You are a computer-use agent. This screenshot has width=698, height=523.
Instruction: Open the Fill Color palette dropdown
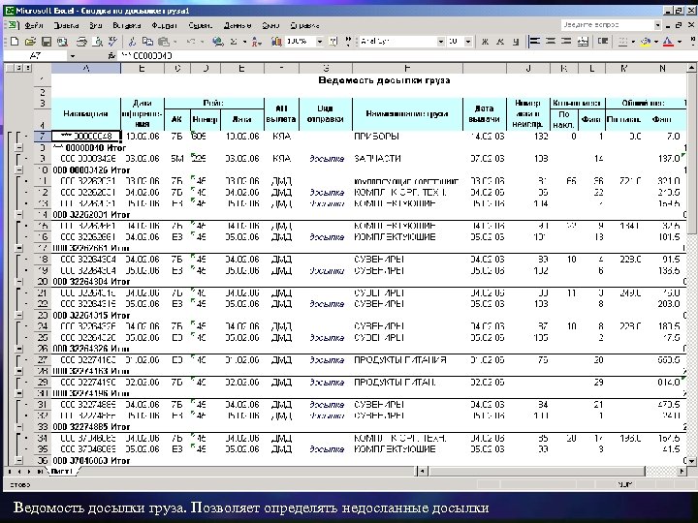click(x=656, y=42)
